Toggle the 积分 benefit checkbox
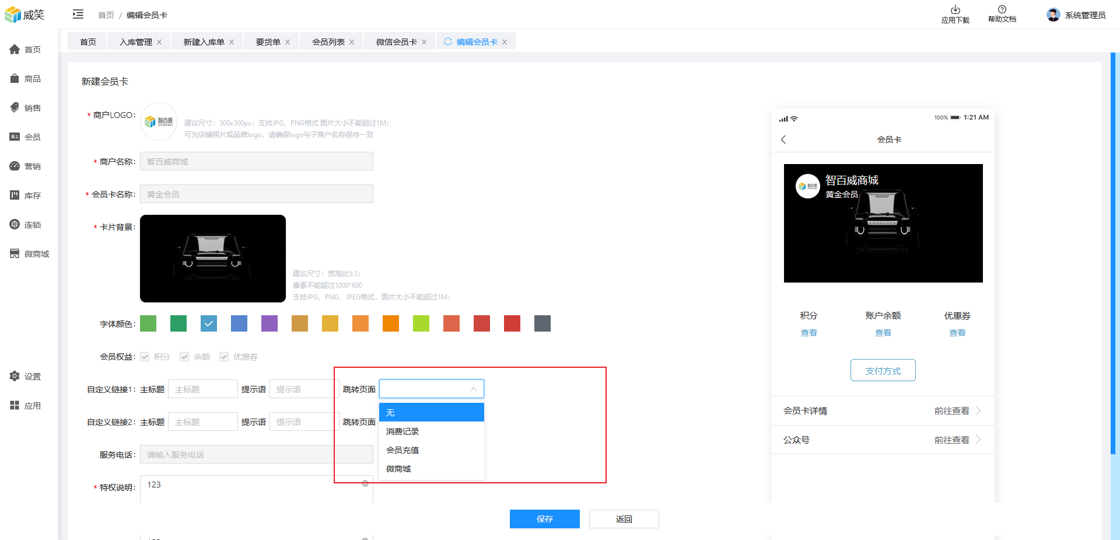Screen dimensions: 1120x540 coord(145,357)
